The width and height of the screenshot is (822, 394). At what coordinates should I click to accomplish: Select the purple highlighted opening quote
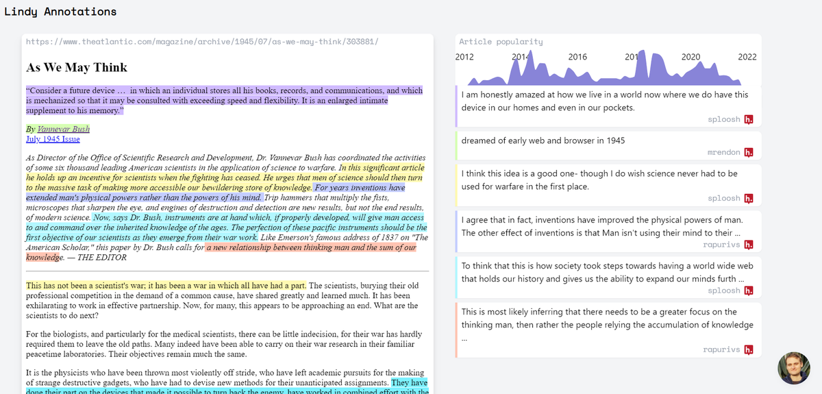click(224, 100)
